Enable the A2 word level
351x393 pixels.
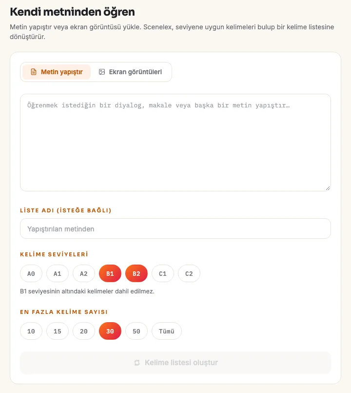click(x=84, y=273)
